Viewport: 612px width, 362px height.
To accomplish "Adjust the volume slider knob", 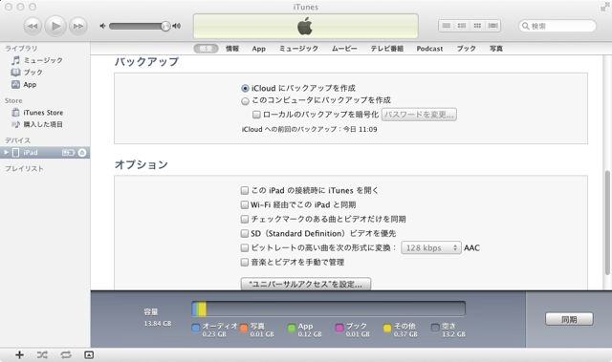I will coord(165,26).
